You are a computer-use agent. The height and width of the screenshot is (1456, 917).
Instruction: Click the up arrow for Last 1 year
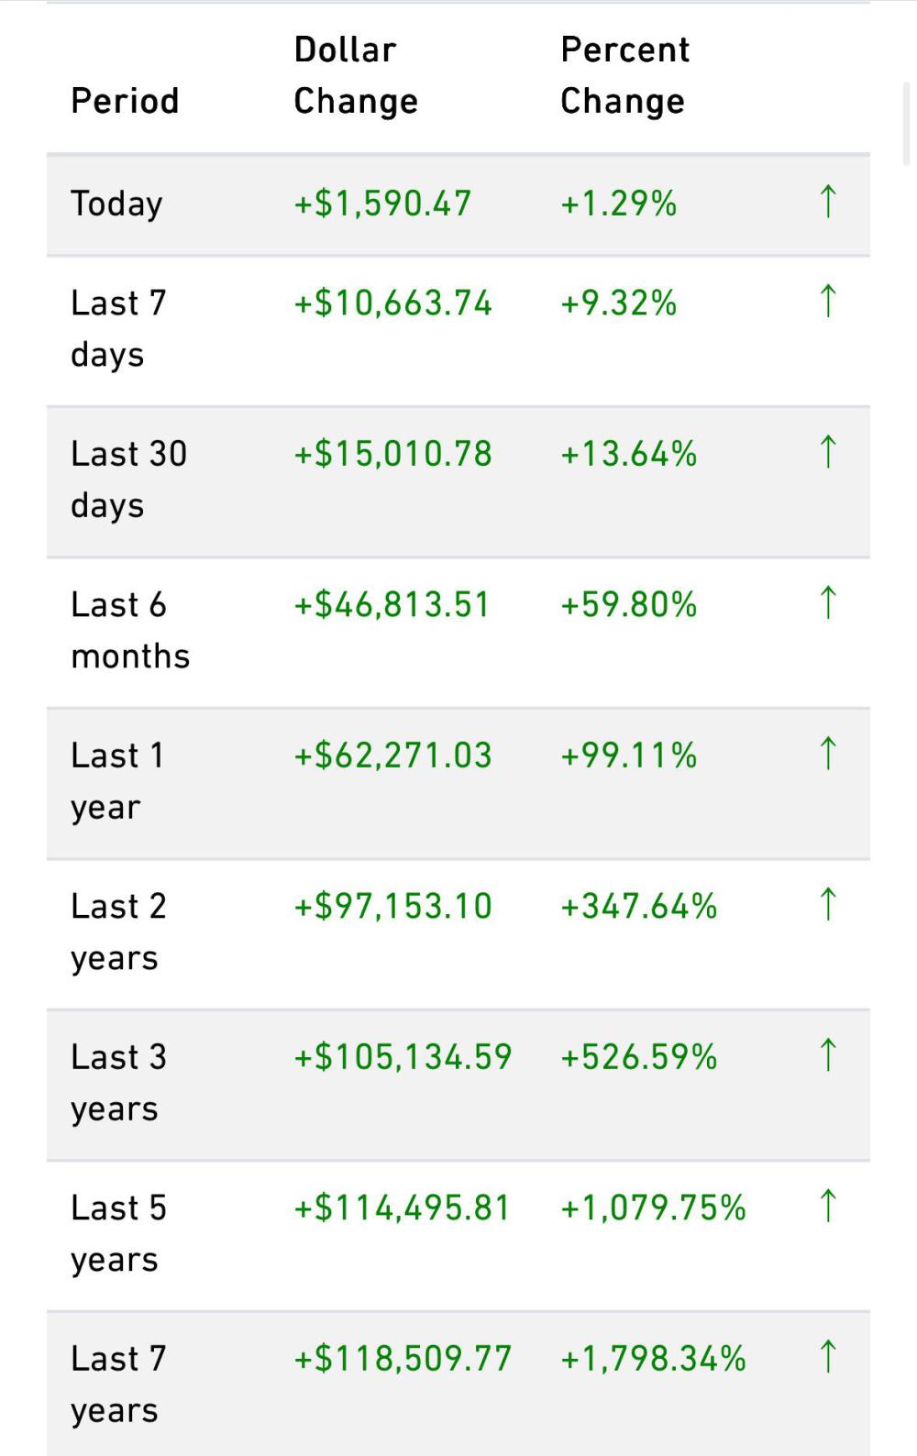[827, 754]
